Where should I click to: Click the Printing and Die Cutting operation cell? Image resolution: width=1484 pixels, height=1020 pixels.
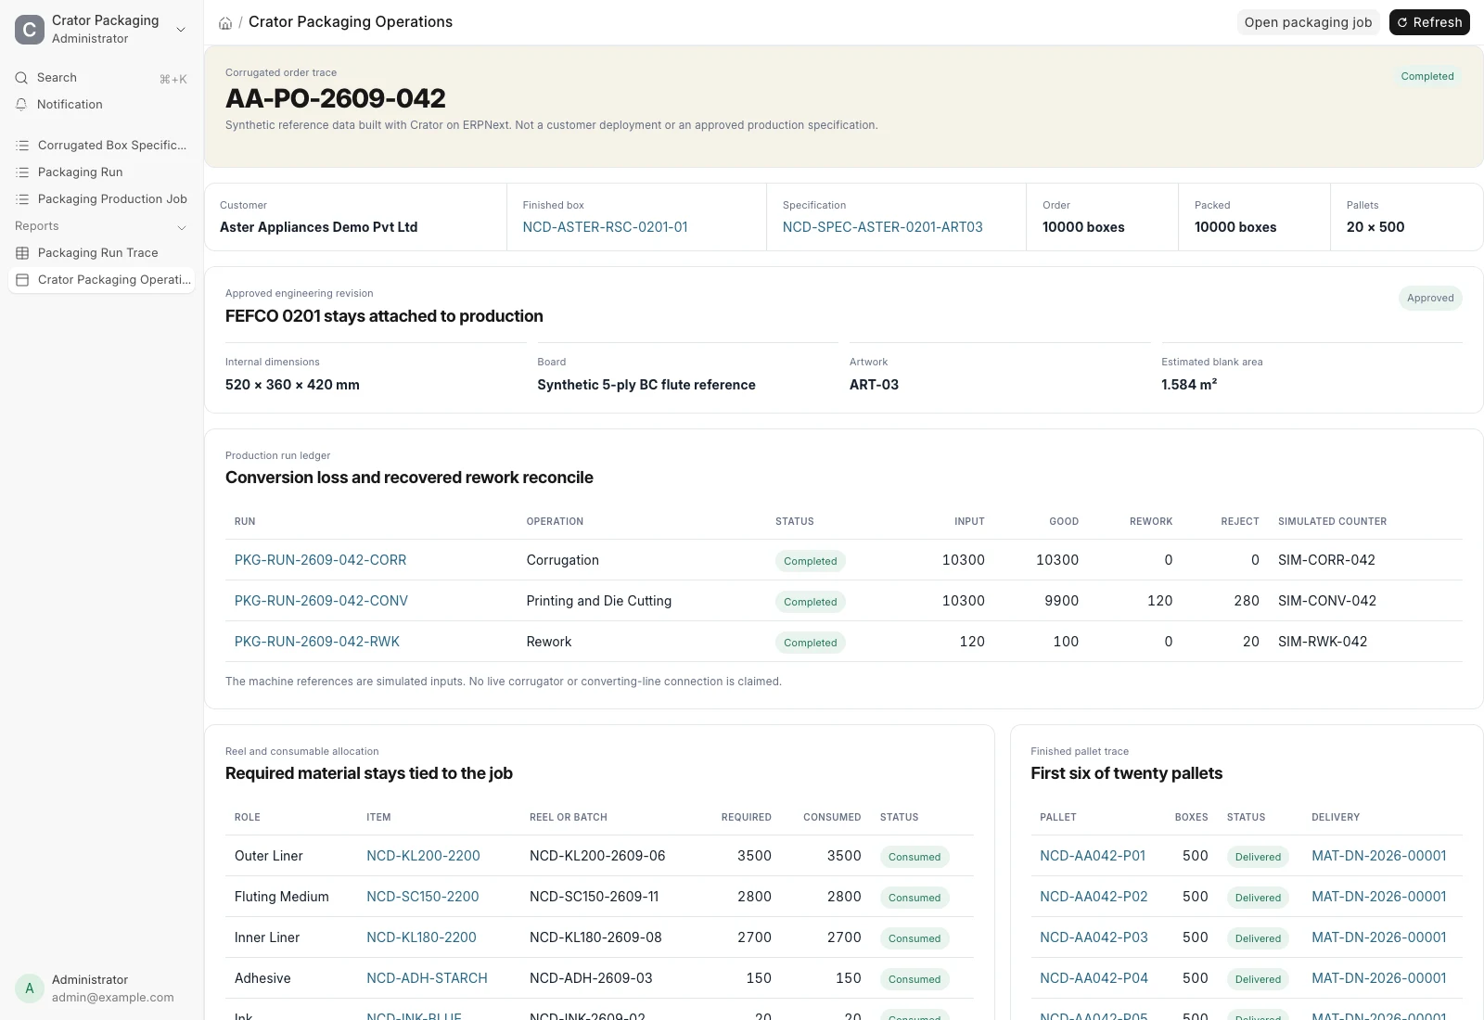point(599,601)
